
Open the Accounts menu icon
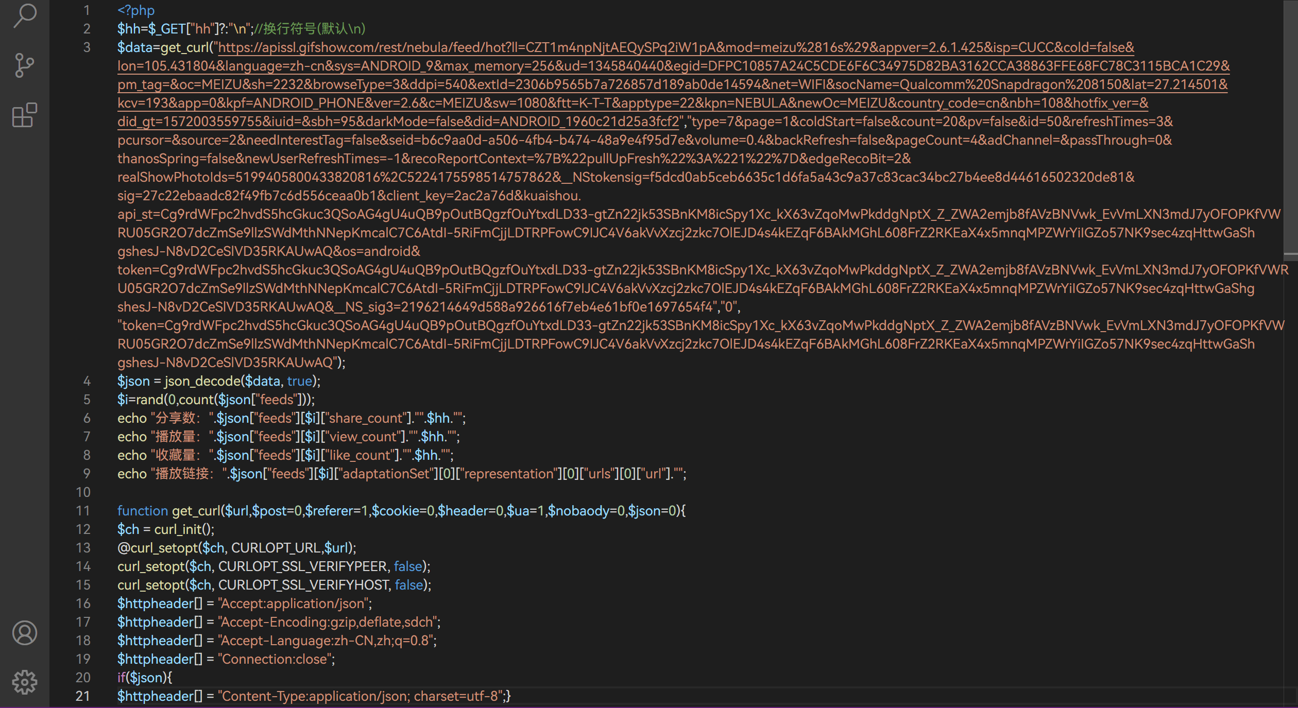[x=24, y=633]
